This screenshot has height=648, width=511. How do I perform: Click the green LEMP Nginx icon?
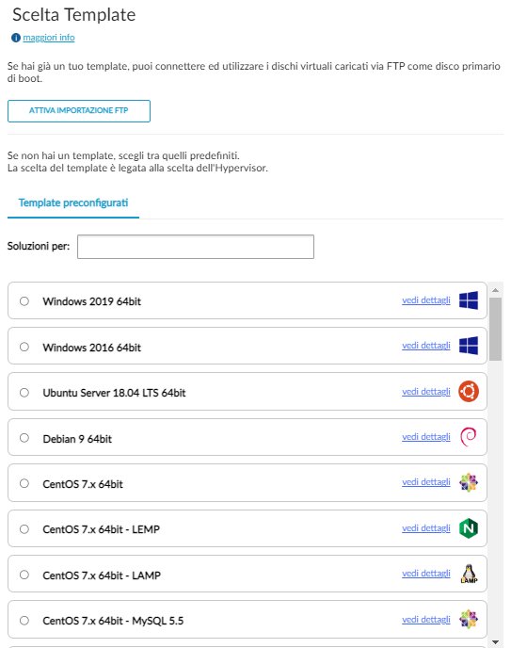click(469, 528)
